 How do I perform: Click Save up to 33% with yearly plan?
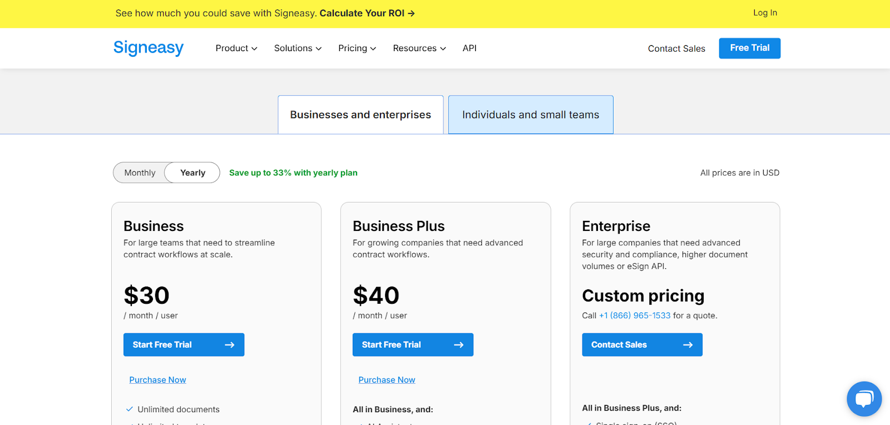[293, 173]
